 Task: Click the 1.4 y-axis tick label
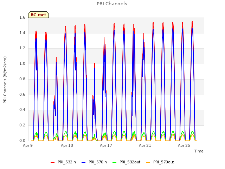pos(22,33)
